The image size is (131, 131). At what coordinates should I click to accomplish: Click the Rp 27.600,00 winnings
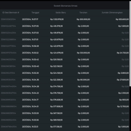tap(123, 80)
